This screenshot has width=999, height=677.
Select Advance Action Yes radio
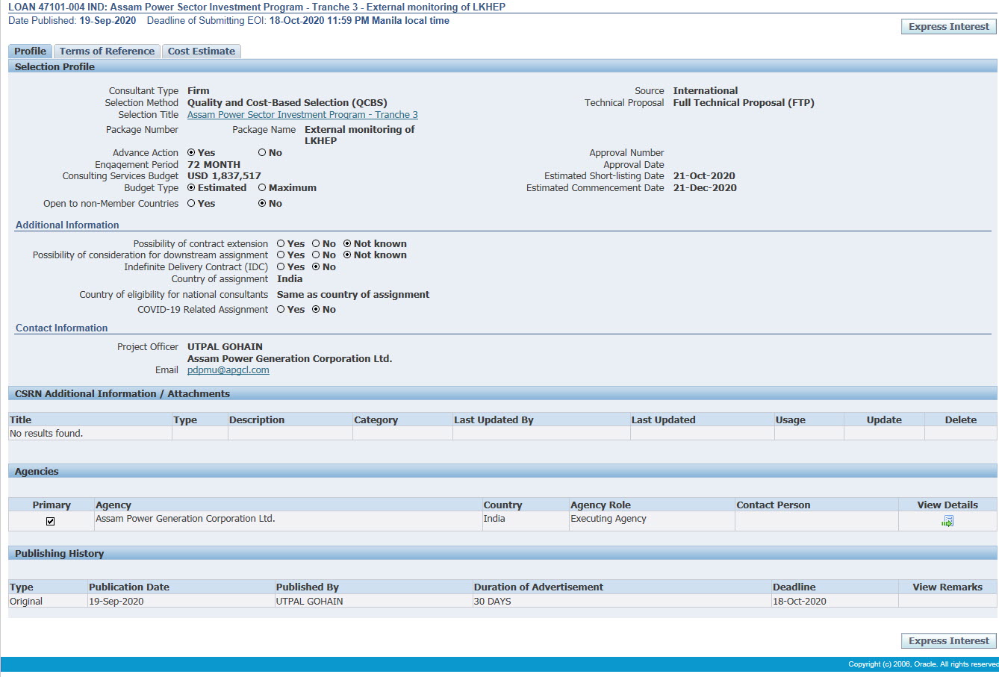(191, 152)
